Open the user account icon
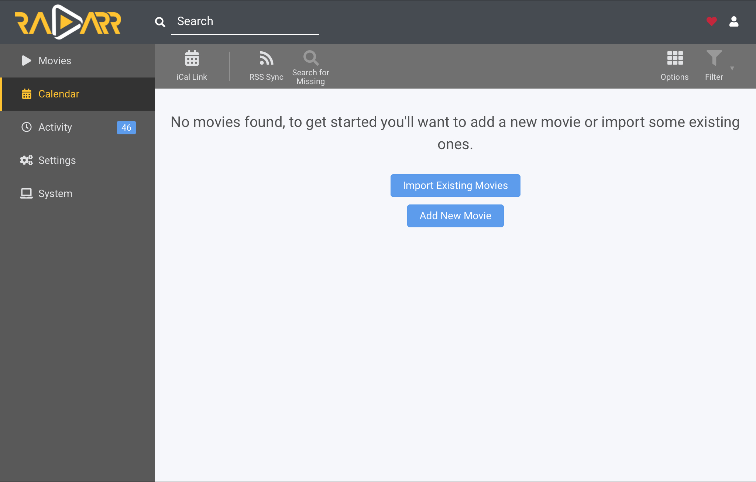 (734, 21)
